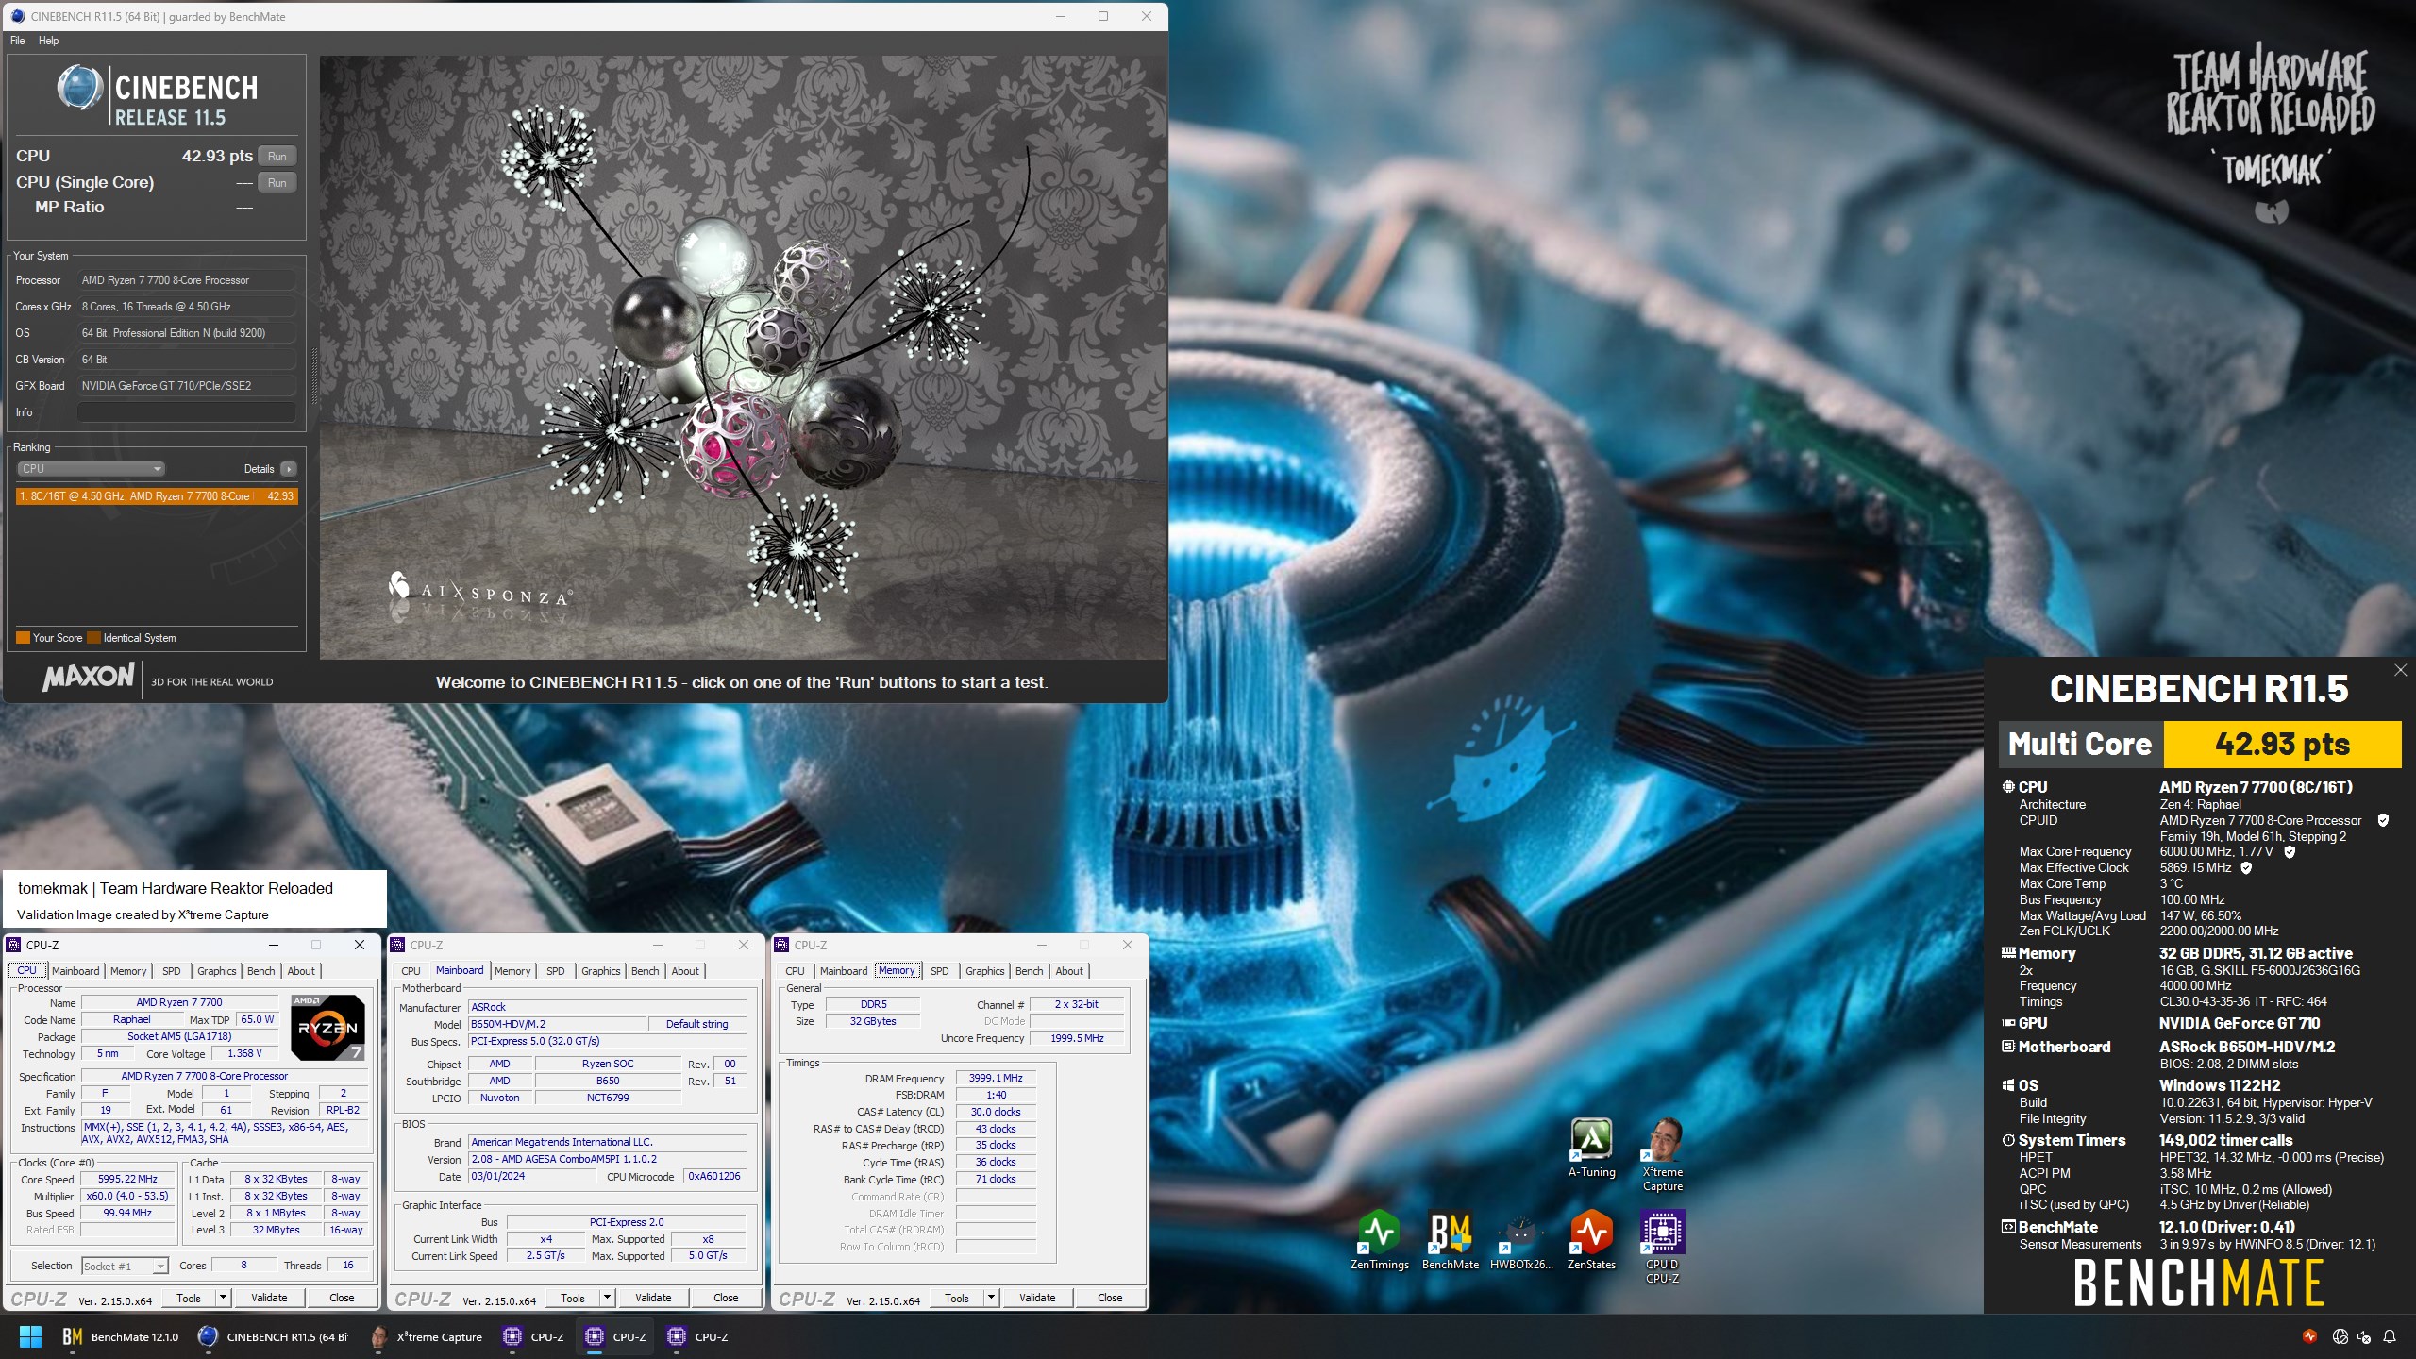Expand Tools arrow in CPU-Z CPU window
The image size is (2416, 1359).
(x=223, y=1298)
